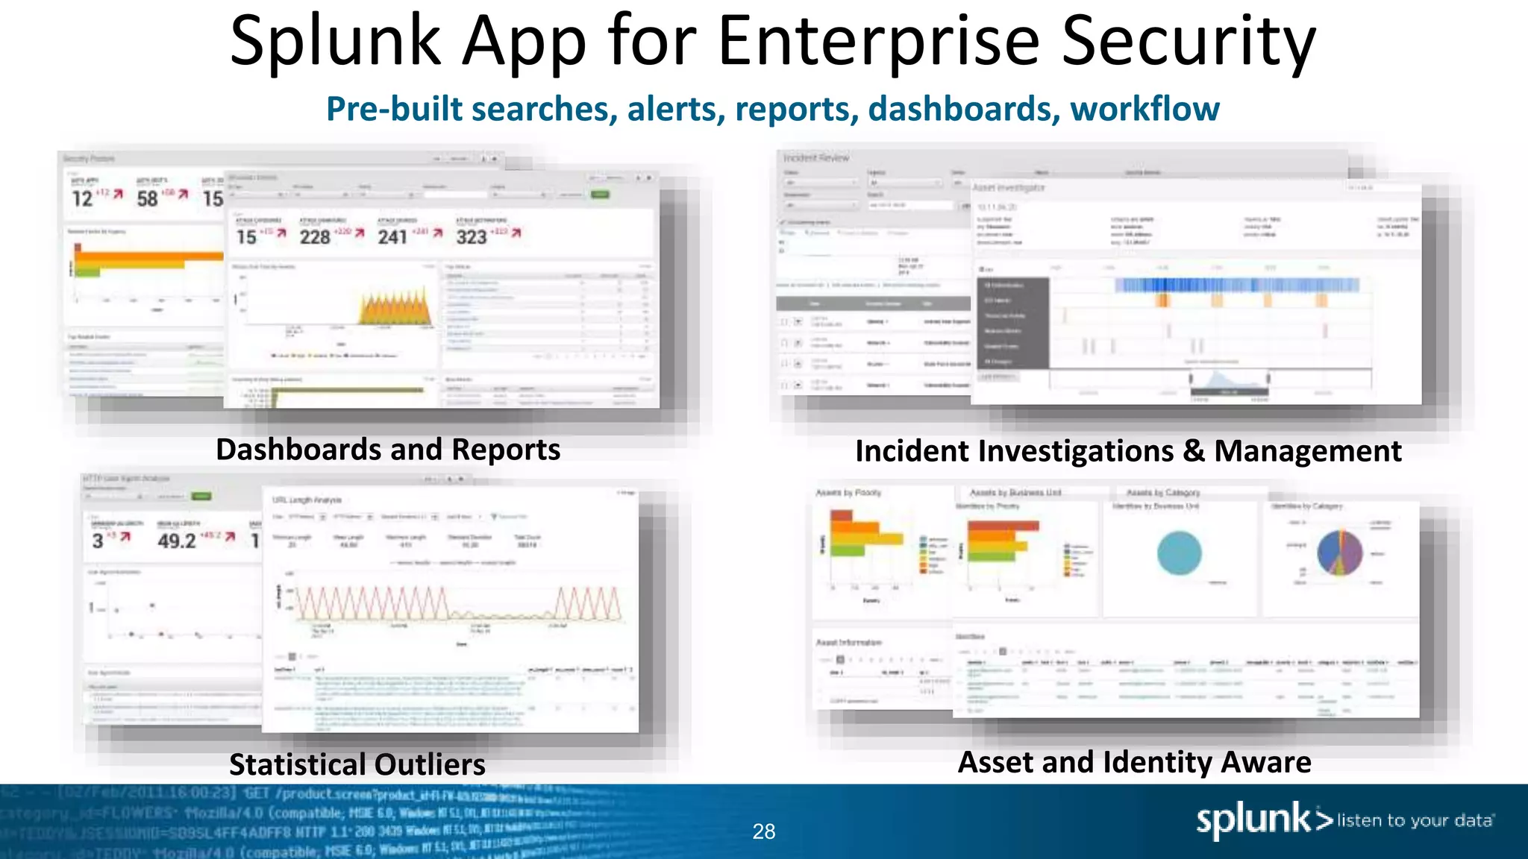Click the blue Pre-built searches subtitle
This screenshot has width=1528, height=859.
773,109
